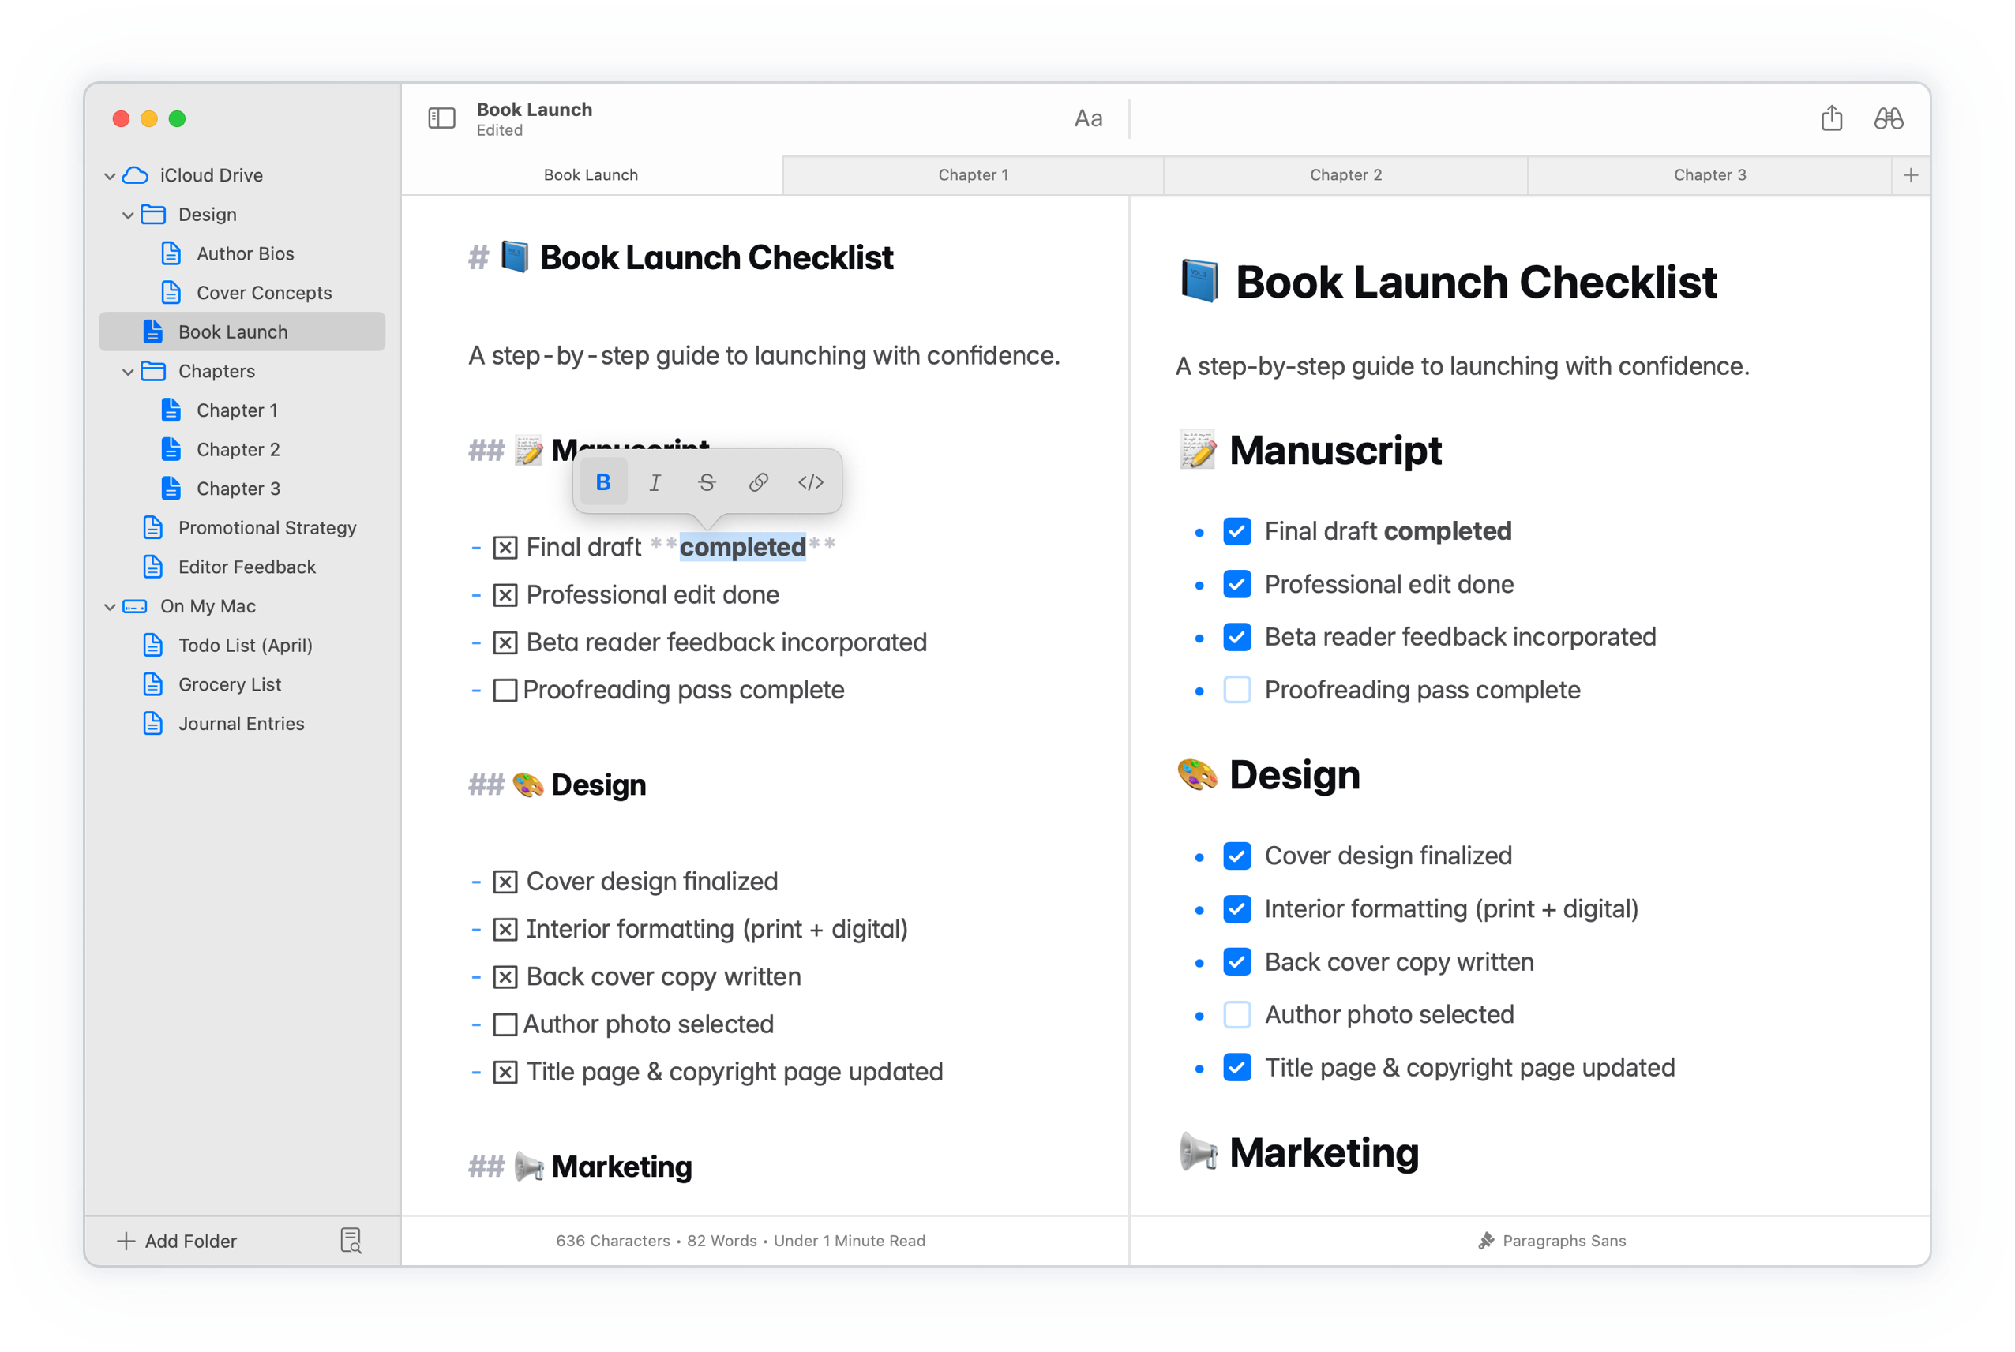The image size is (2015, 1352).
Task: Click the word count status text
Action: click(x=740, y=1241)
